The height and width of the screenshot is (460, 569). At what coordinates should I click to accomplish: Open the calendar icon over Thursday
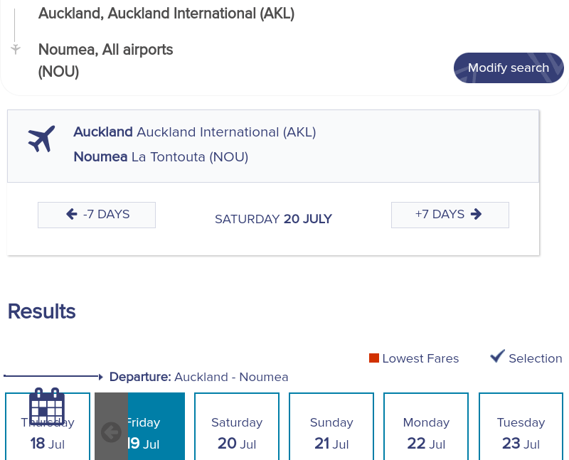click(47, 407)
